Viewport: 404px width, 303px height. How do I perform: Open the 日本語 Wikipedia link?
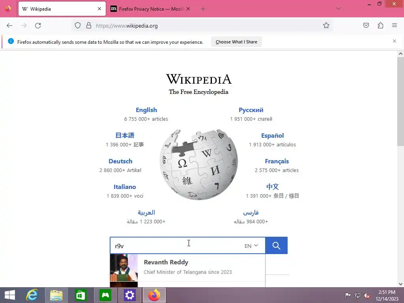pyautogui.click(x=125, y=136)
